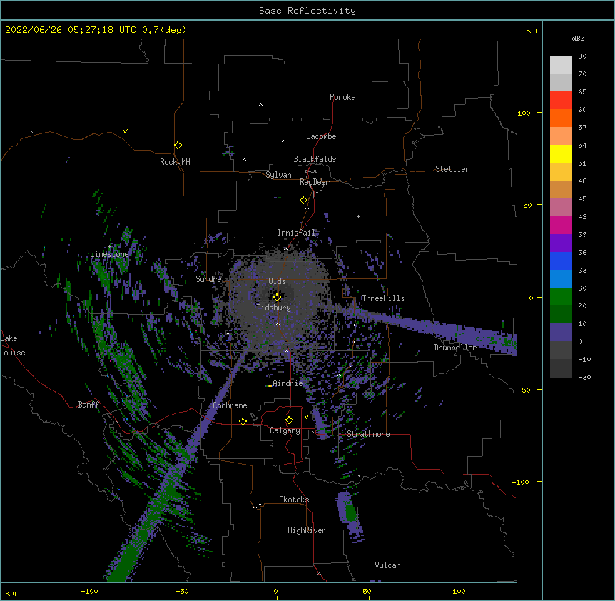Click the yellow marker above Calgary label
This screenshot has height=601, width=615.
[289, 420]
